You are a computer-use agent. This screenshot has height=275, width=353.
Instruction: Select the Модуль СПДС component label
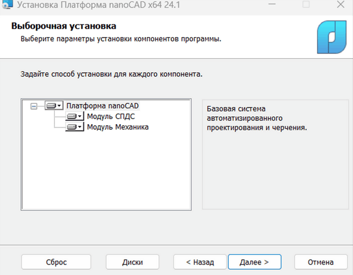tap(111, 116)
